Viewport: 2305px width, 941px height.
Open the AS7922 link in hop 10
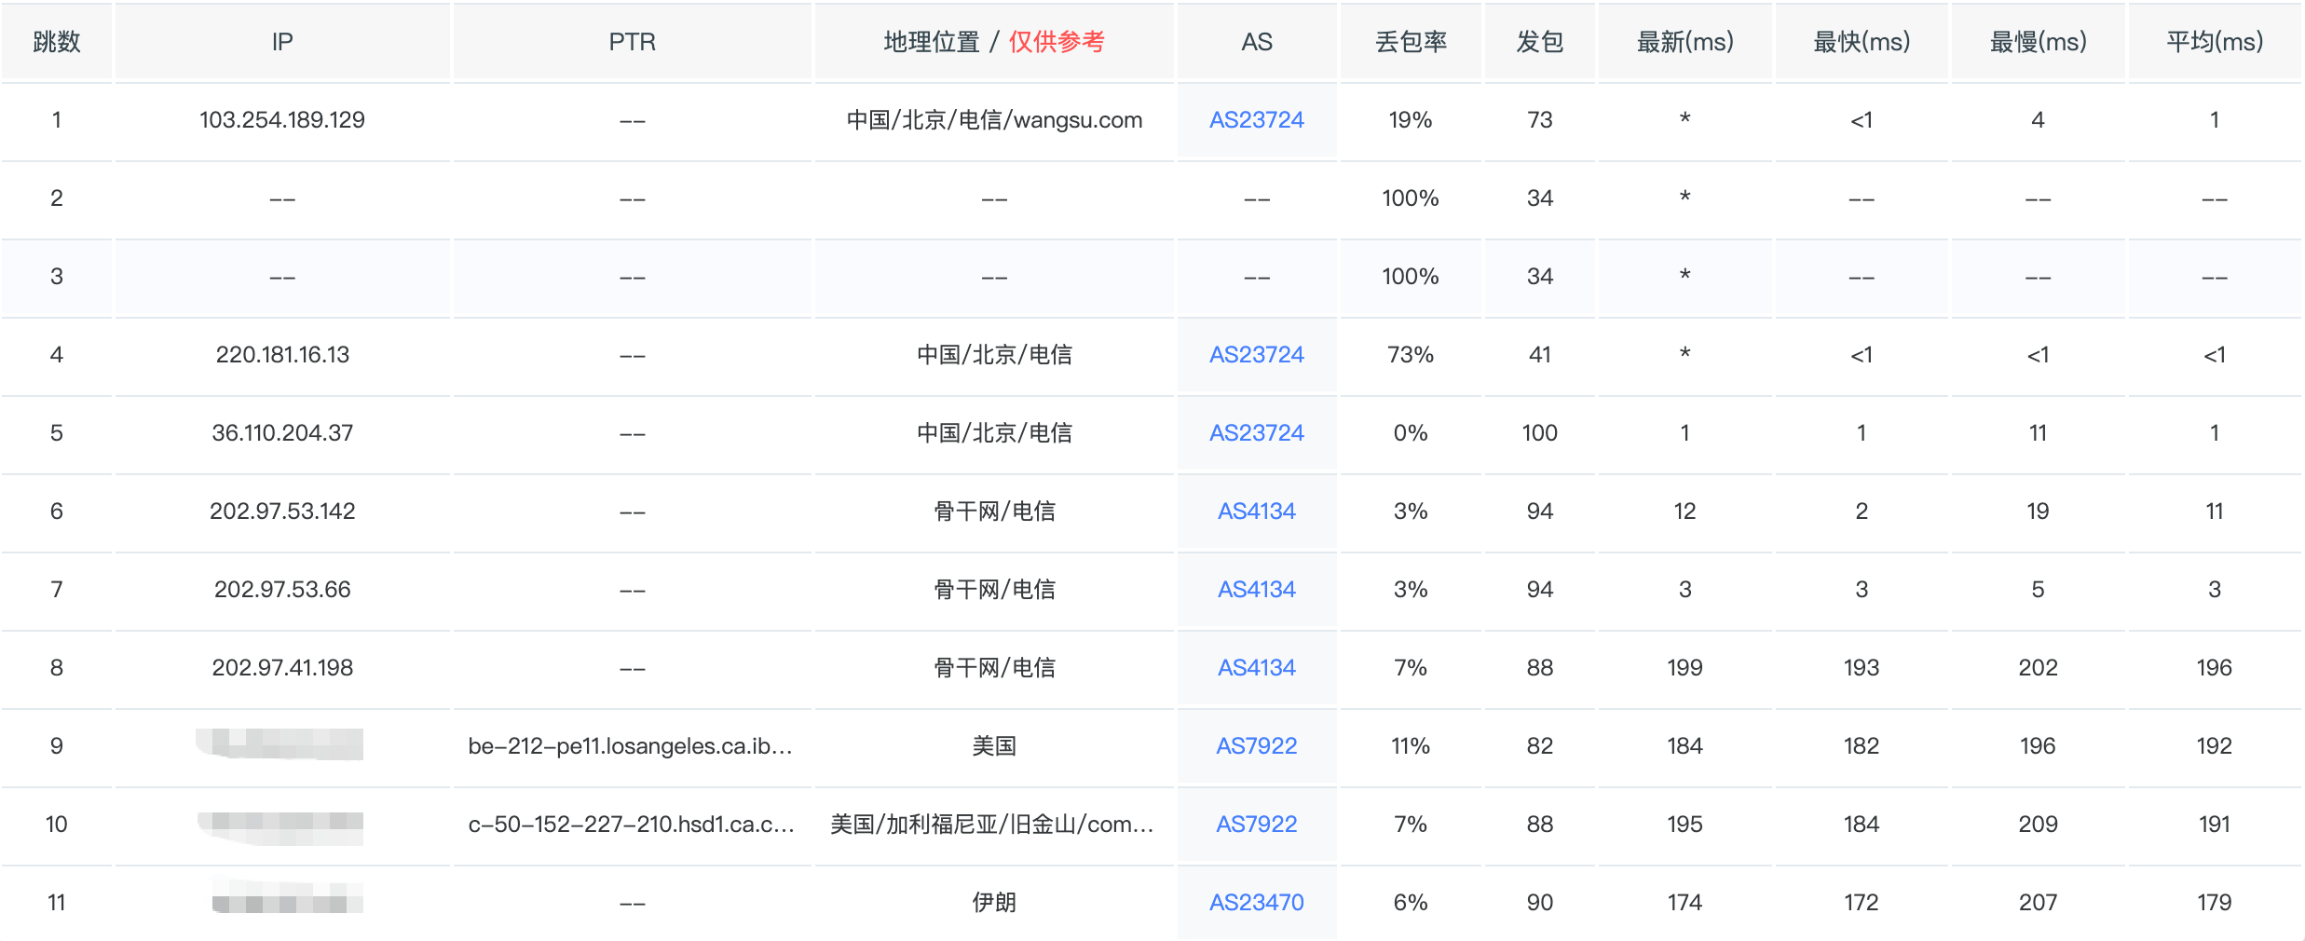click(1256, 825)
